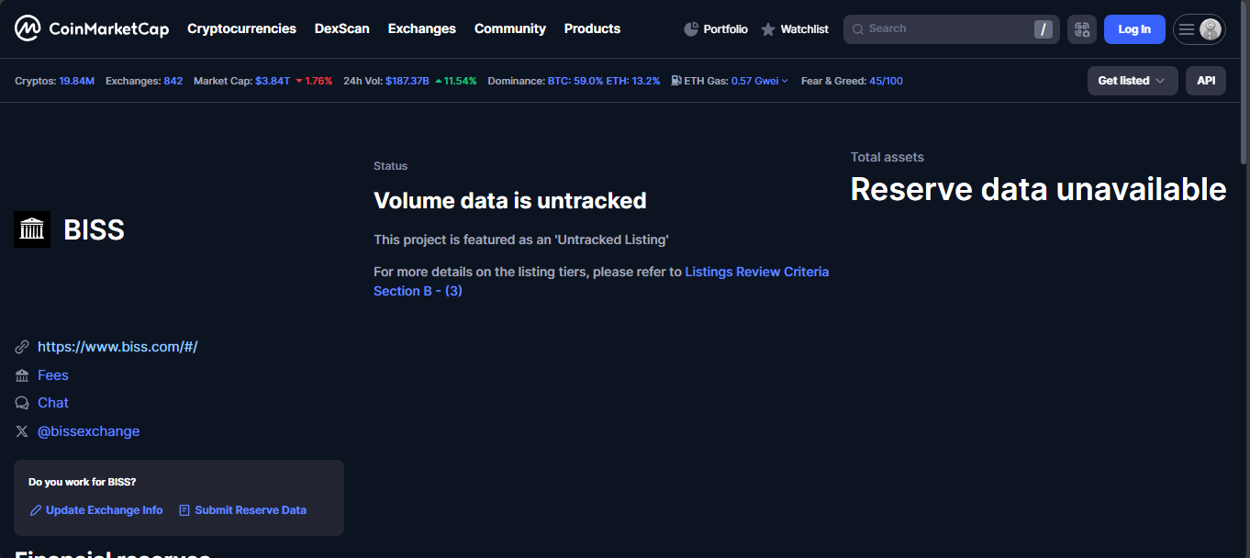Viewport: 1250px width, 558px height.
Task: Open the Cryptocurrencies menu
Action: (x=241, y=28)
